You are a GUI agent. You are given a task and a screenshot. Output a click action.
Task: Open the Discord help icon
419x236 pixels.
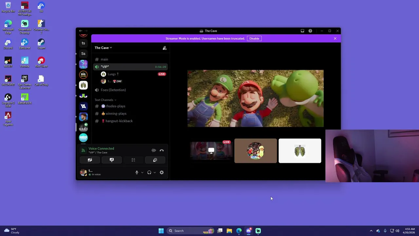[x=310, y=31]
